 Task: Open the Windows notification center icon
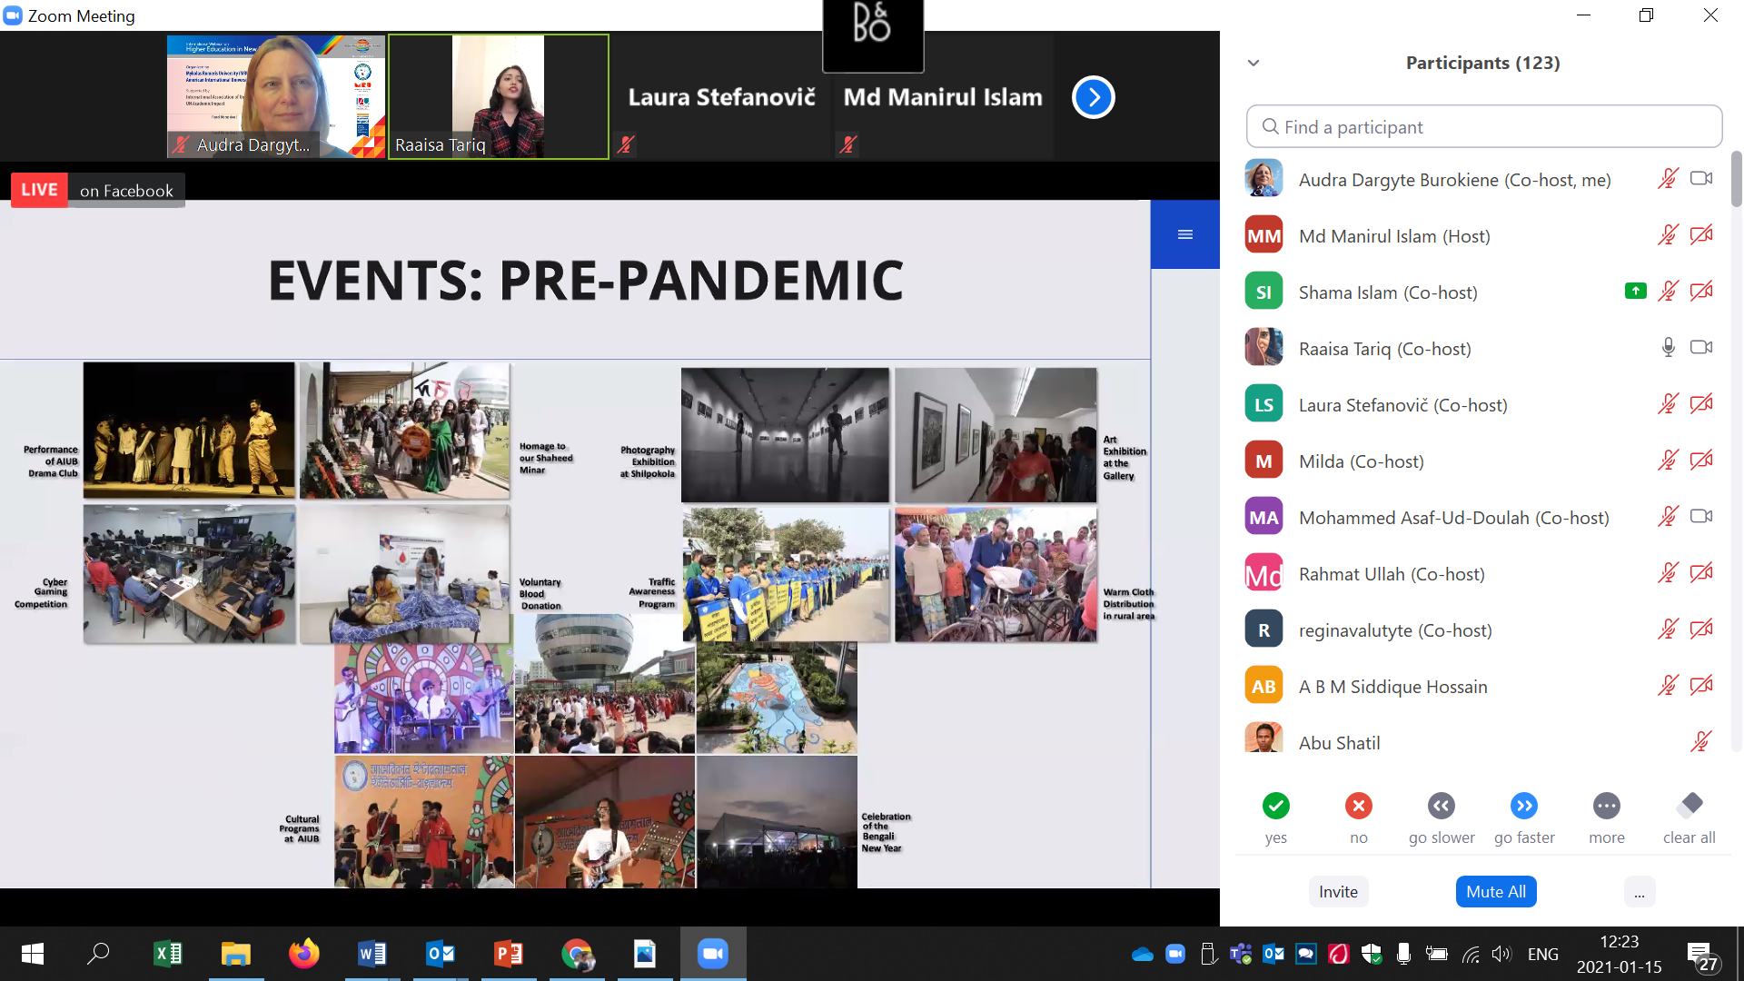click(1701, 955)
